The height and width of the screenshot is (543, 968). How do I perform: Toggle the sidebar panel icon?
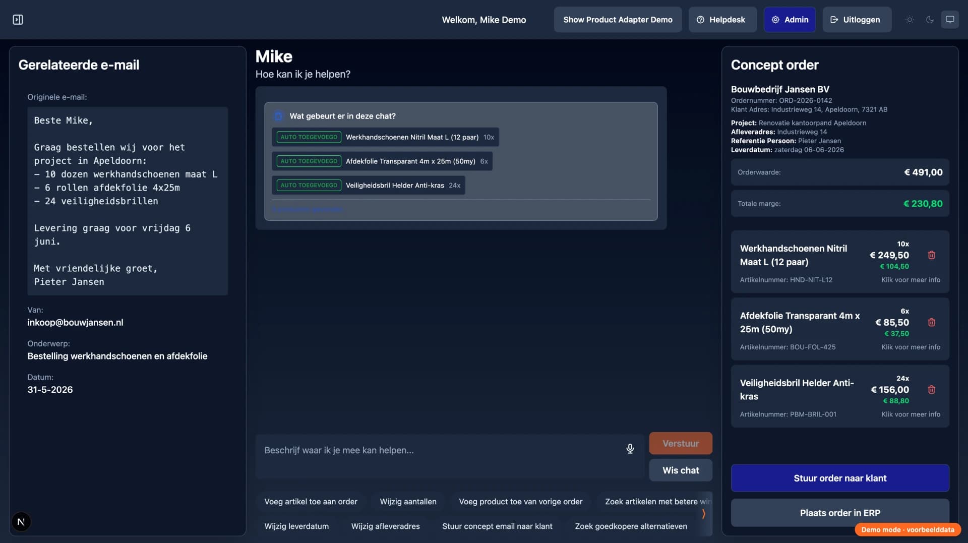18,20
